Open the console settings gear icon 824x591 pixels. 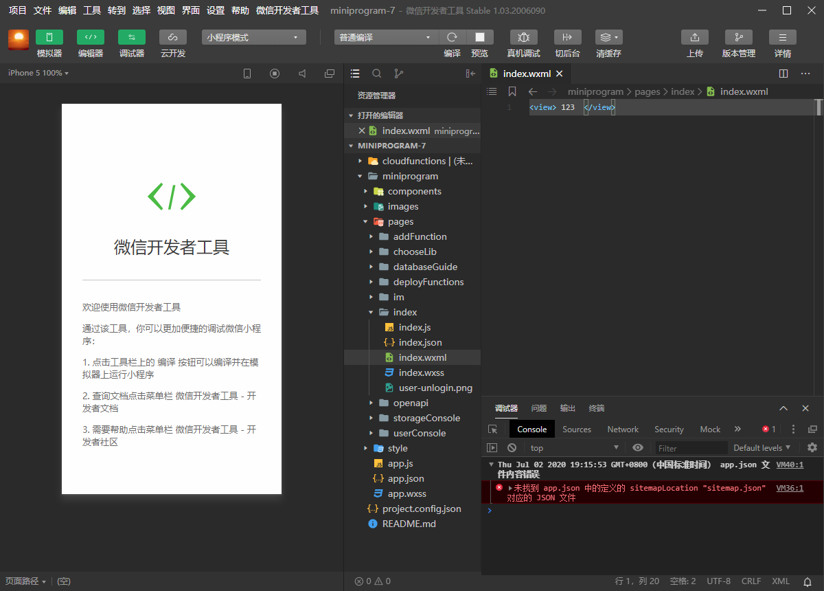[x=812, y=447]
